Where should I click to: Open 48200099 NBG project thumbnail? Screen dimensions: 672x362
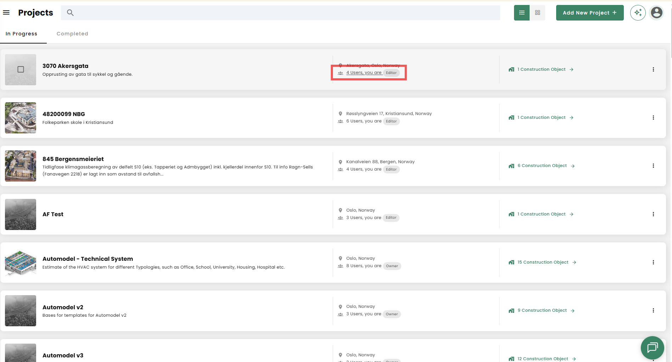(21, 118)
